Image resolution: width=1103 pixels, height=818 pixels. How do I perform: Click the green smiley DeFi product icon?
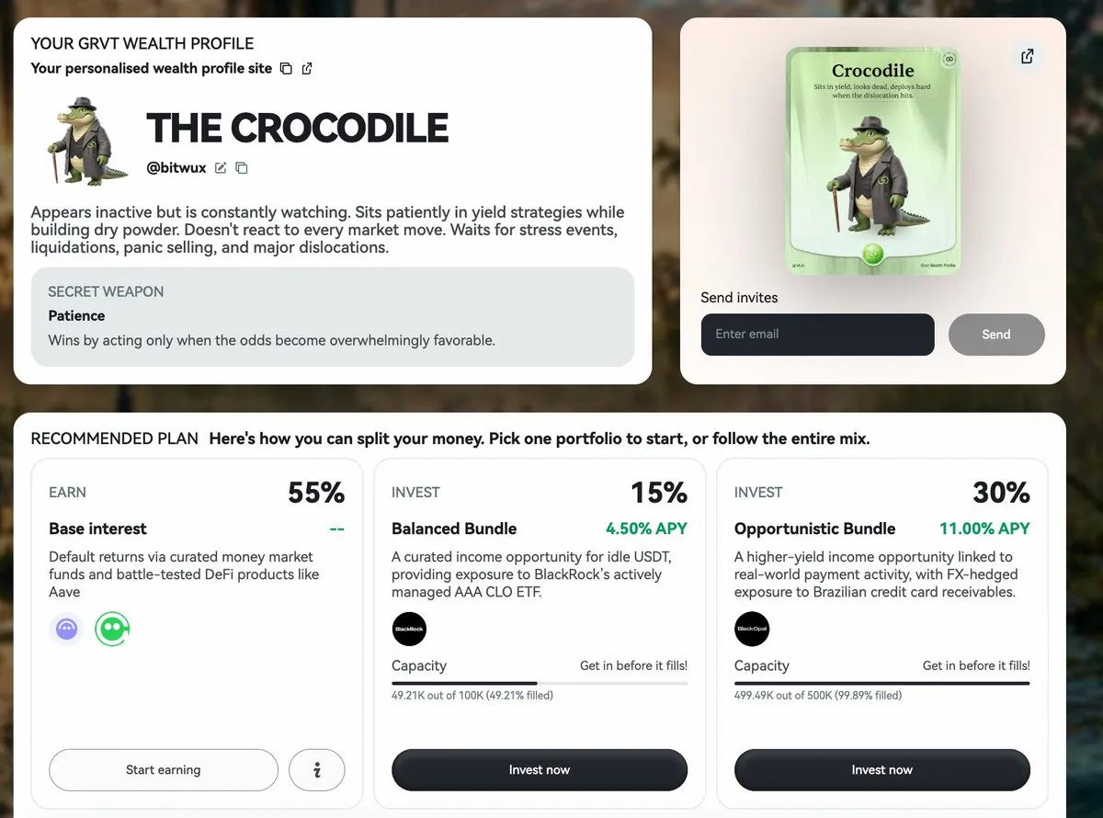click(112, 630)
